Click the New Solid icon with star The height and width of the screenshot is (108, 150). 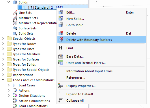point(61,18)
